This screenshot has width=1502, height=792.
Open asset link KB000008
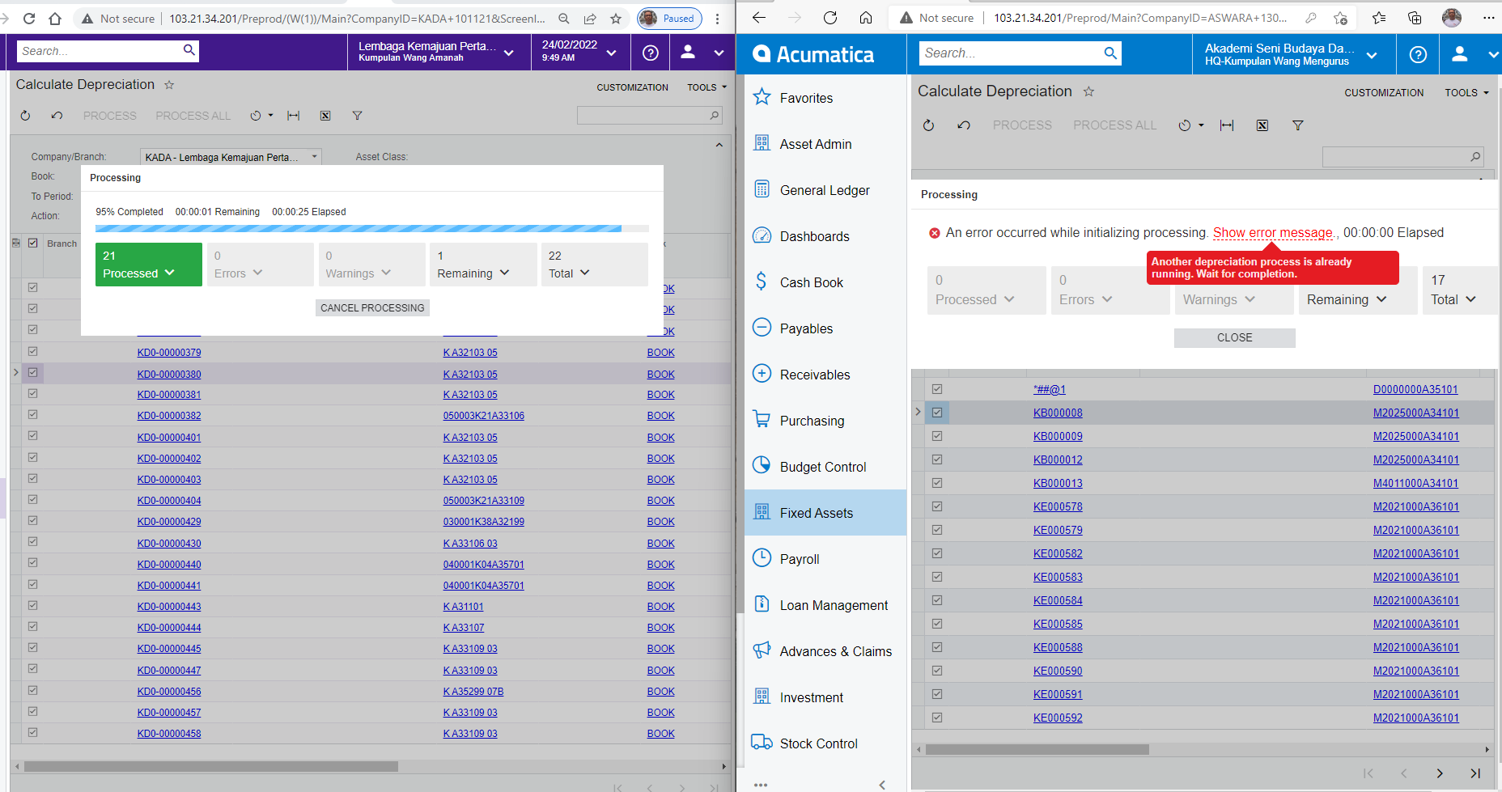click(1058, 413)
